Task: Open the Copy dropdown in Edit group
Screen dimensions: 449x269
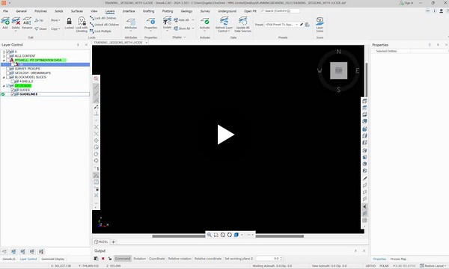Action: coord(55,28)
